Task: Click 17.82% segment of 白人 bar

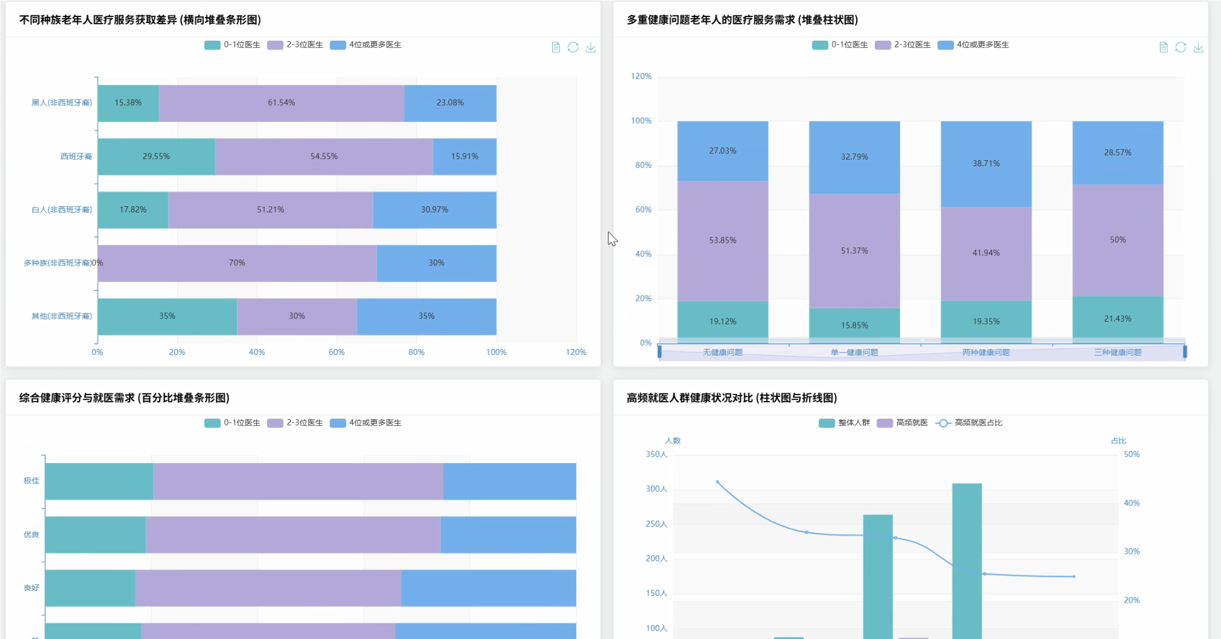Action: click(133, 210)
